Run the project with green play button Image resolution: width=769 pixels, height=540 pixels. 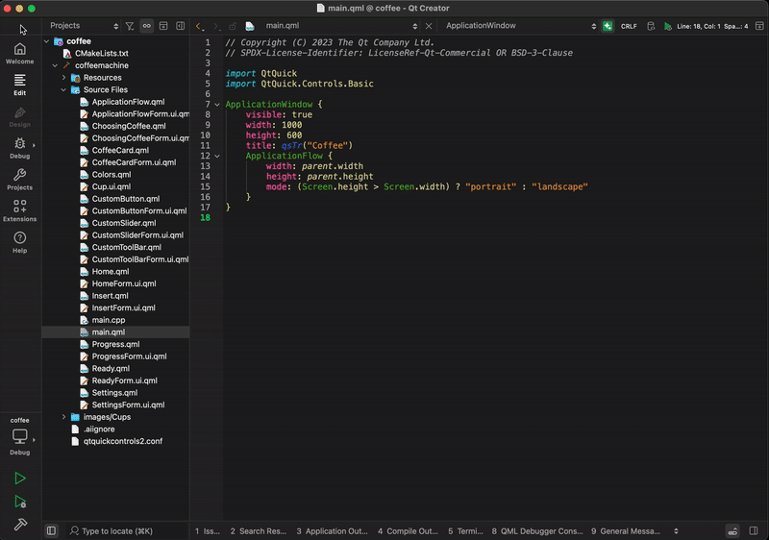[x=20, y=479]
